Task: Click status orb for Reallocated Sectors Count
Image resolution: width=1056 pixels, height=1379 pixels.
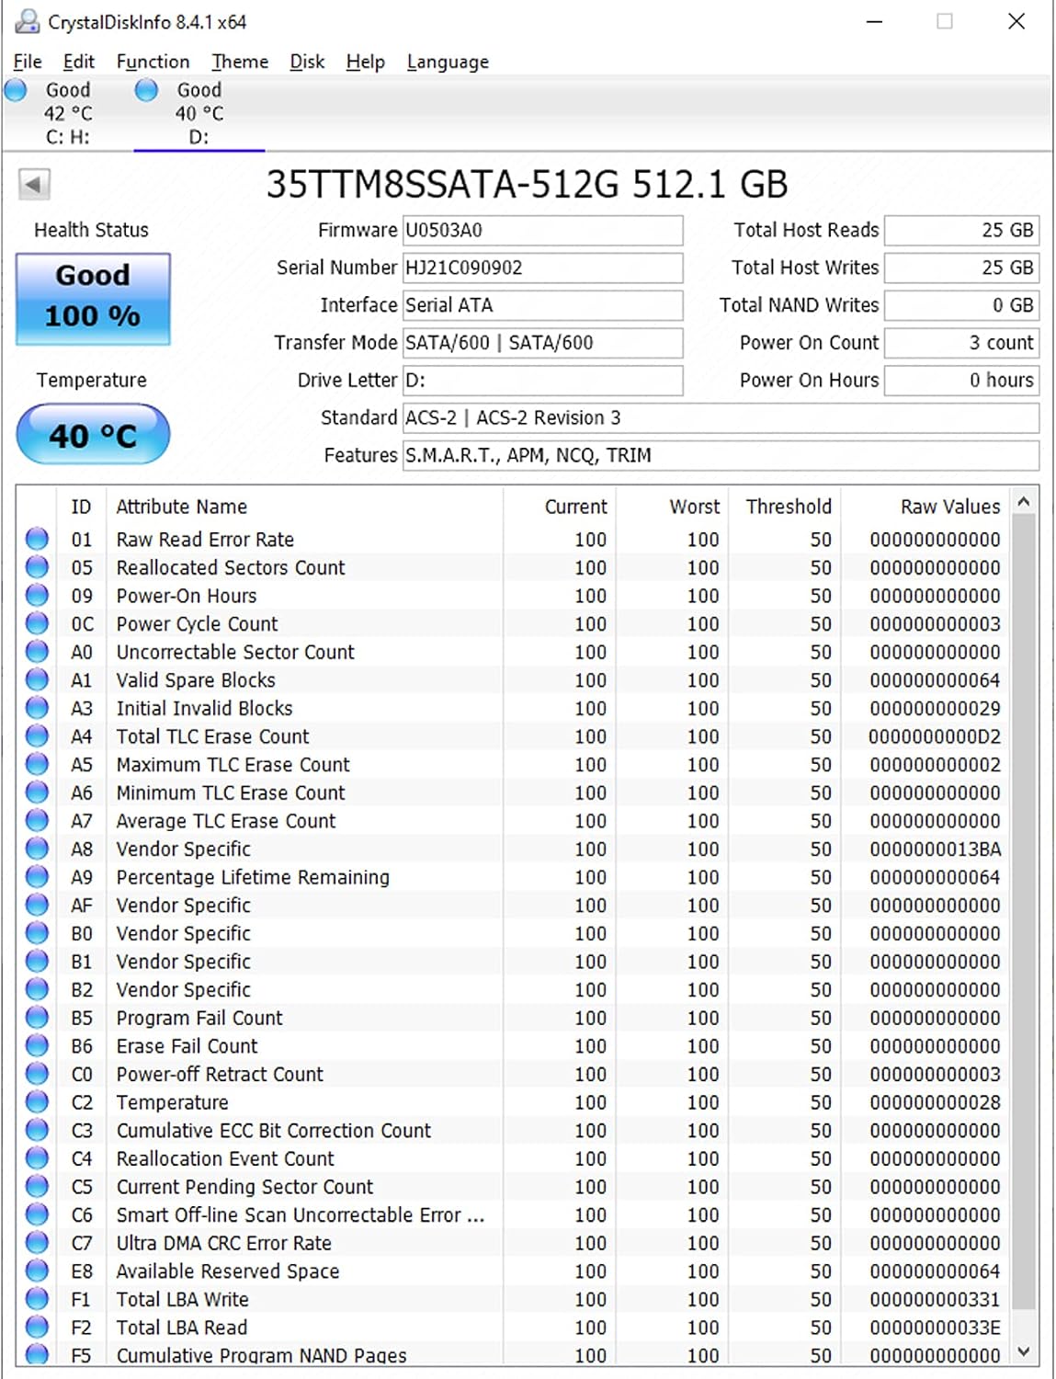Action: pyautogui.click(x=37, y=567)
